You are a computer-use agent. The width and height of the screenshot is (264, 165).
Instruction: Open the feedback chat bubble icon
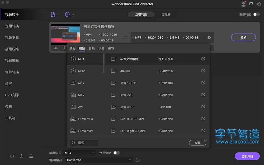pyautogui.click(x=259, y=4)
